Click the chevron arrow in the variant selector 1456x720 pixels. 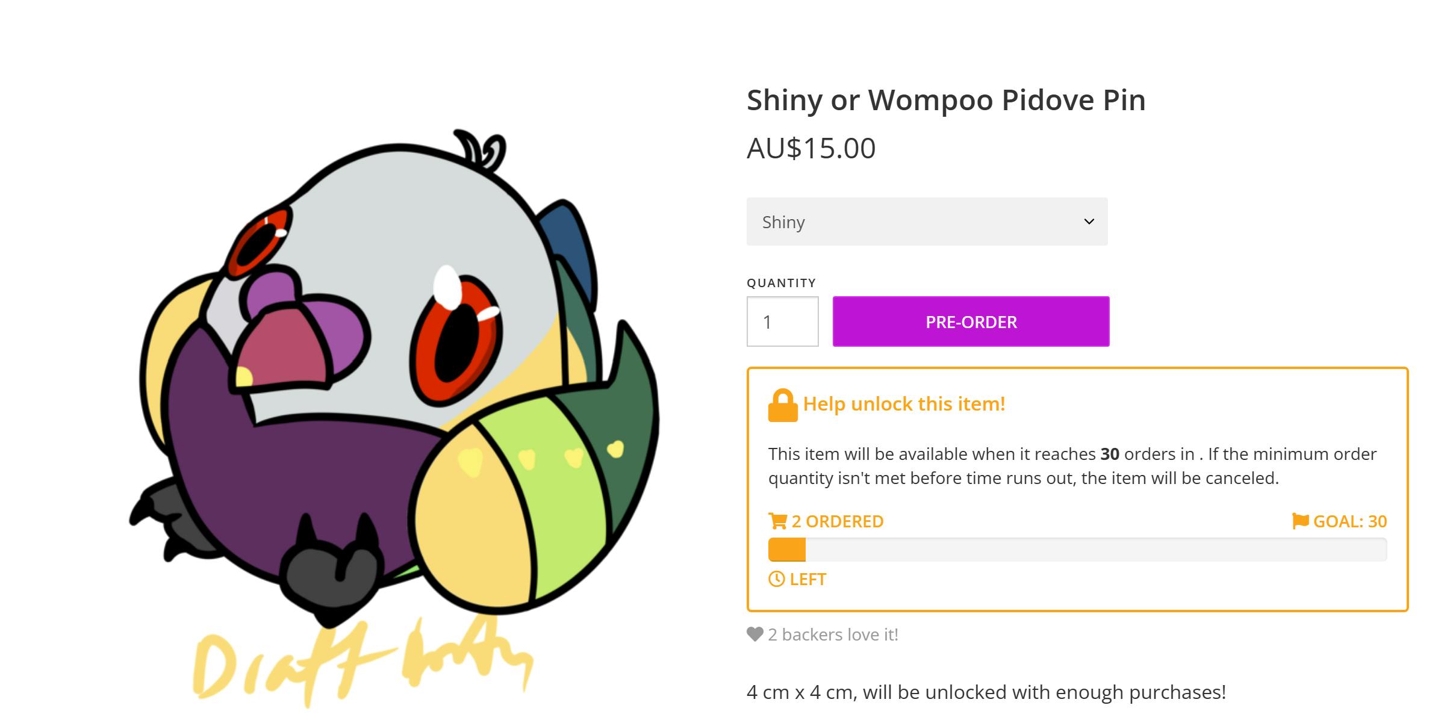(x=1089, y=222)
